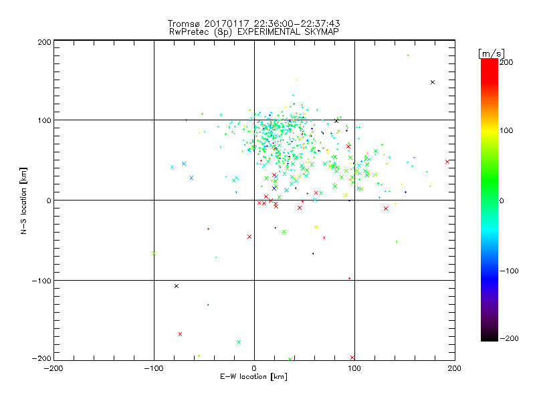Screen dimensions: 535x401
Task: Click the velocity color scale bar
Action: (x=490, y=200)
